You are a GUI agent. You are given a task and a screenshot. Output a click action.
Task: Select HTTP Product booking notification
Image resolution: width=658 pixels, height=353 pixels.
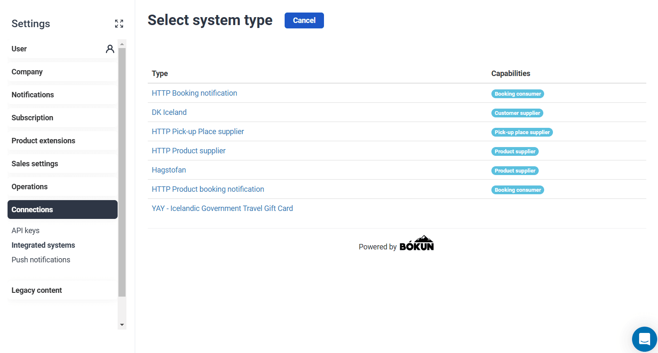(208, 189)
